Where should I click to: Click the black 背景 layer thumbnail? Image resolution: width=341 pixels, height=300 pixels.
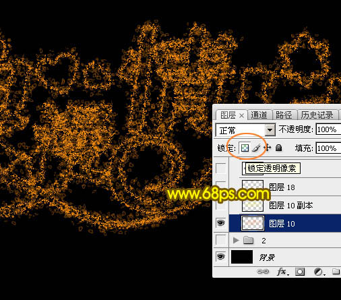click(x=242, y=257)
